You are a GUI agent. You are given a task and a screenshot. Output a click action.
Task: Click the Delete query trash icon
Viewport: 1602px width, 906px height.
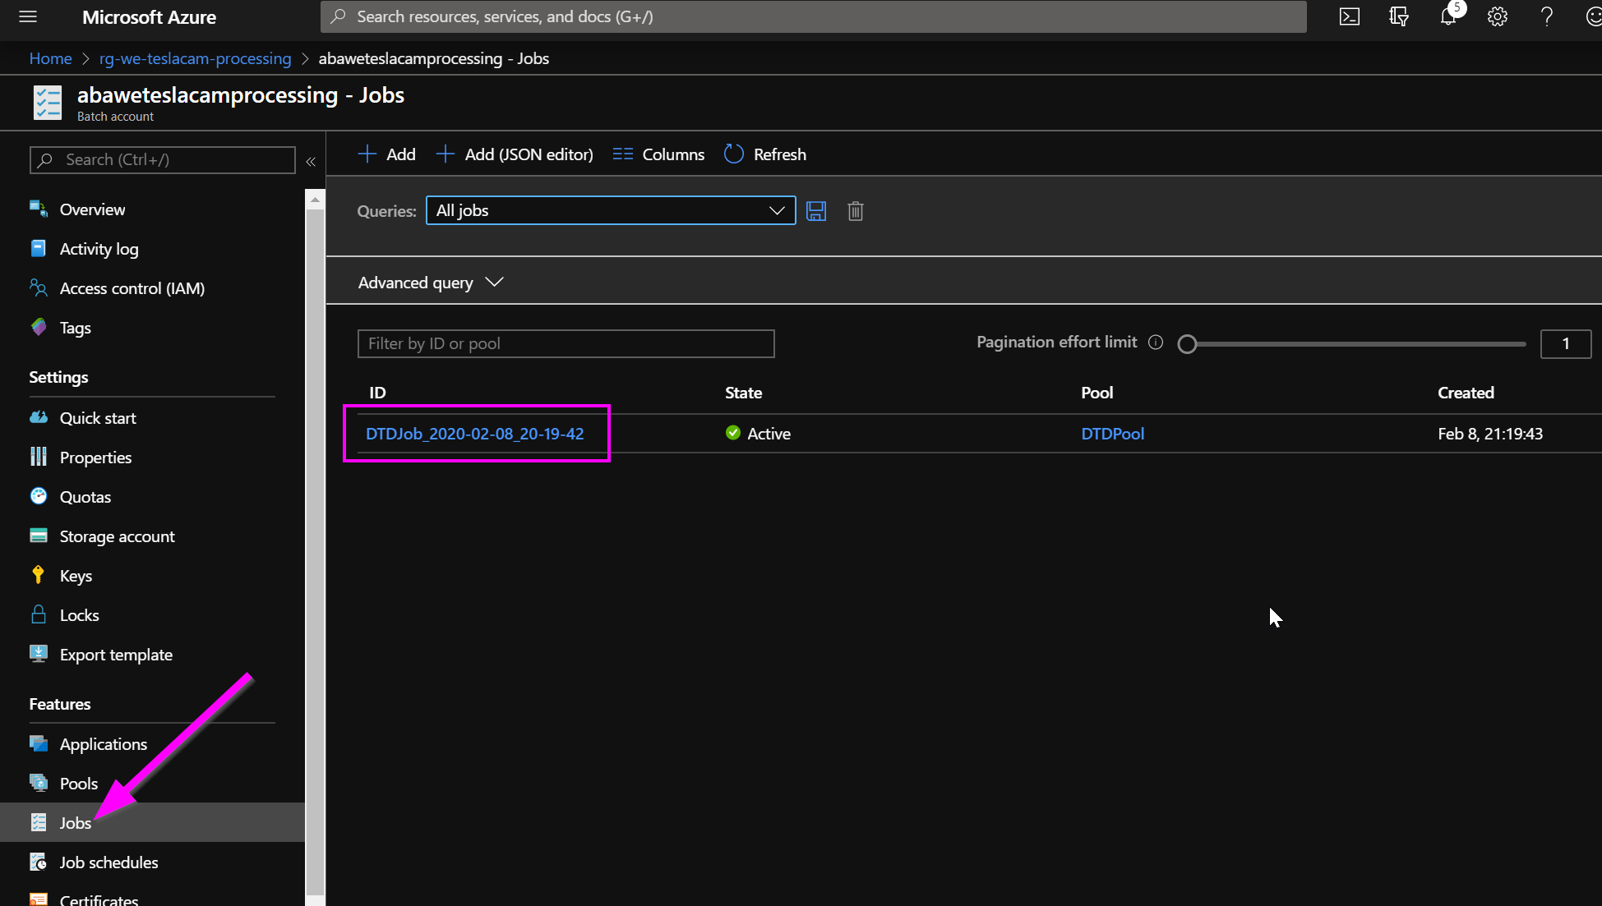click(x=856, y=211)
